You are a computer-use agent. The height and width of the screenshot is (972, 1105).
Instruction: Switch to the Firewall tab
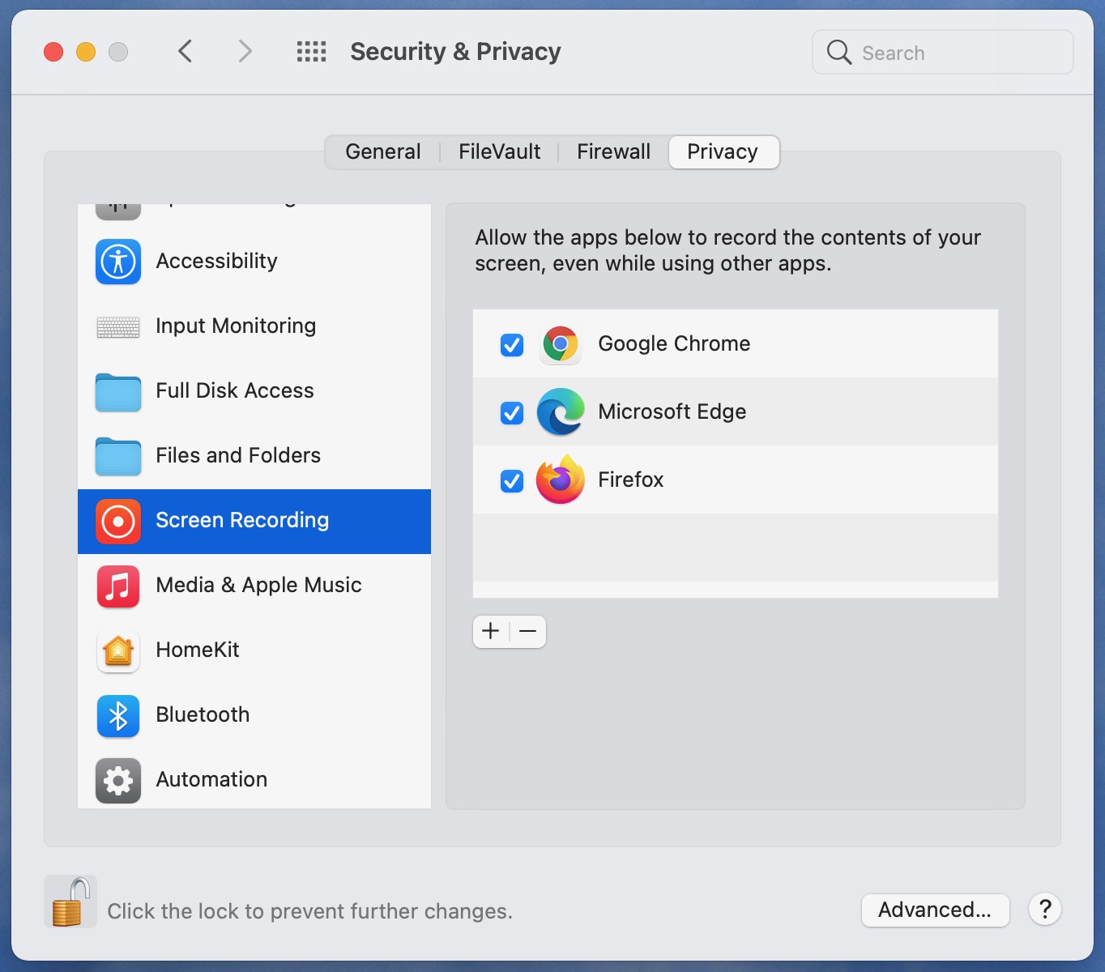click(x=613, y=152)
